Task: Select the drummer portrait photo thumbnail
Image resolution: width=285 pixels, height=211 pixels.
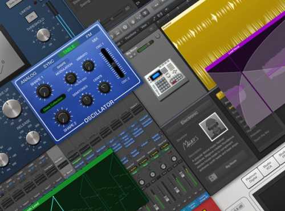Action: pyautogui.click(x=213, y=127)
